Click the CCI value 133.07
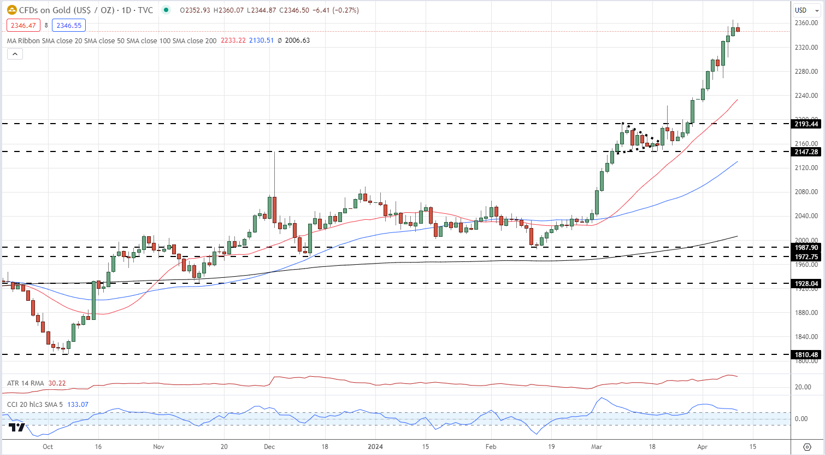 tap(78, 405)
